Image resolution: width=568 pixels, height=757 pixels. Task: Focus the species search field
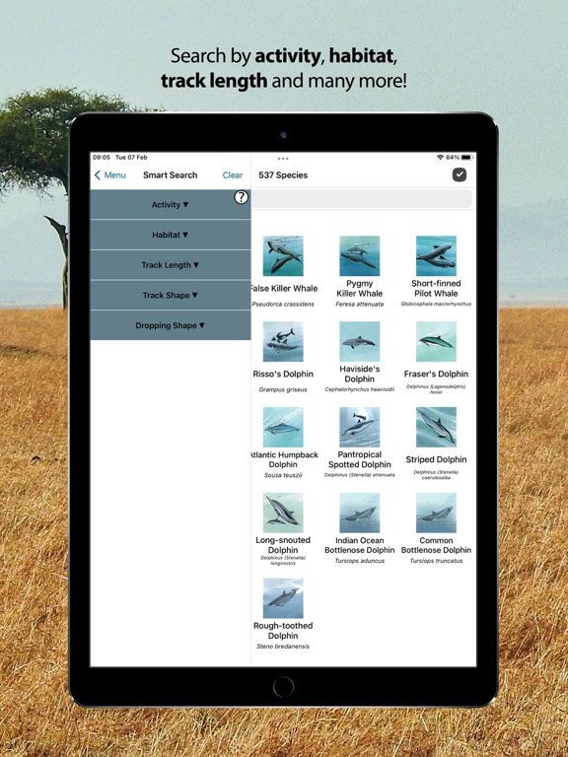[362, 199]
